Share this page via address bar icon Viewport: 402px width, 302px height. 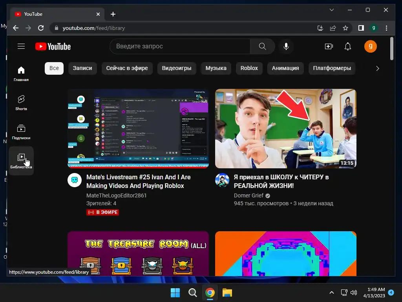click(333, 28)
